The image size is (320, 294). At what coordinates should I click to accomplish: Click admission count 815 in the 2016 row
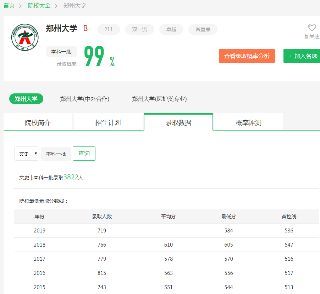click(x=102, y=273)
